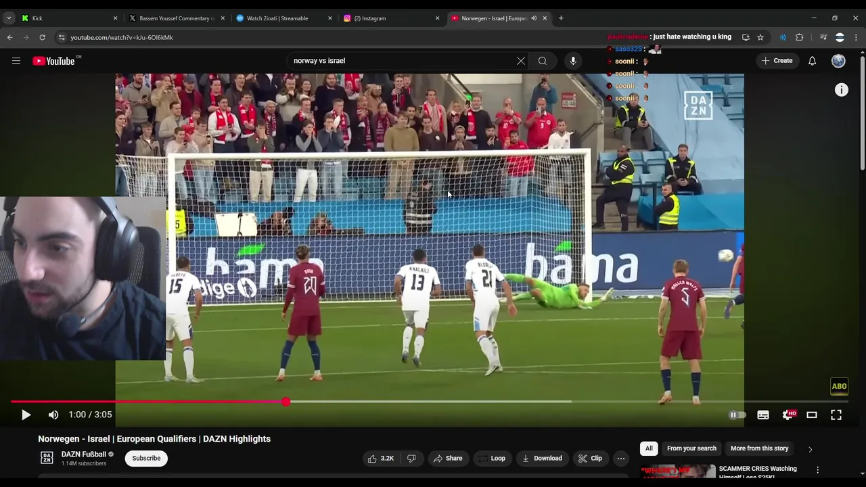Bookmark this page with the star

760,37
